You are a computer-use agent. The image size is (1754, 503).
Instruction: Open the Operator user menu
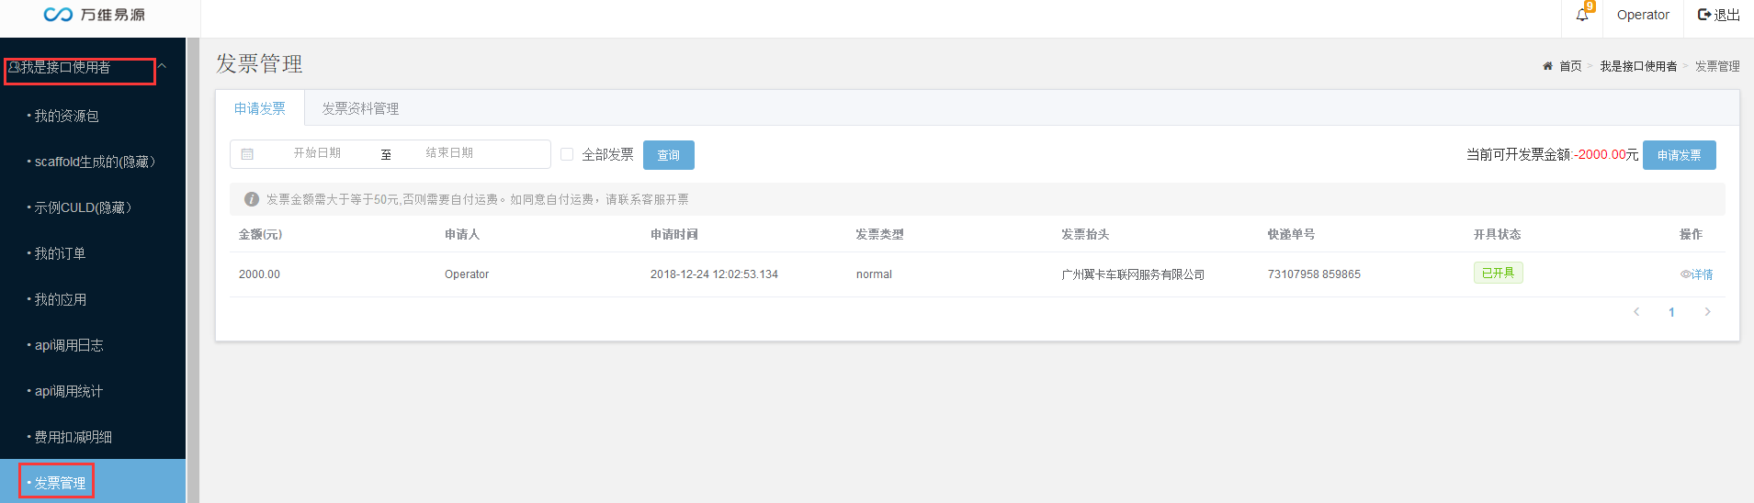(x=1643, y=15)
